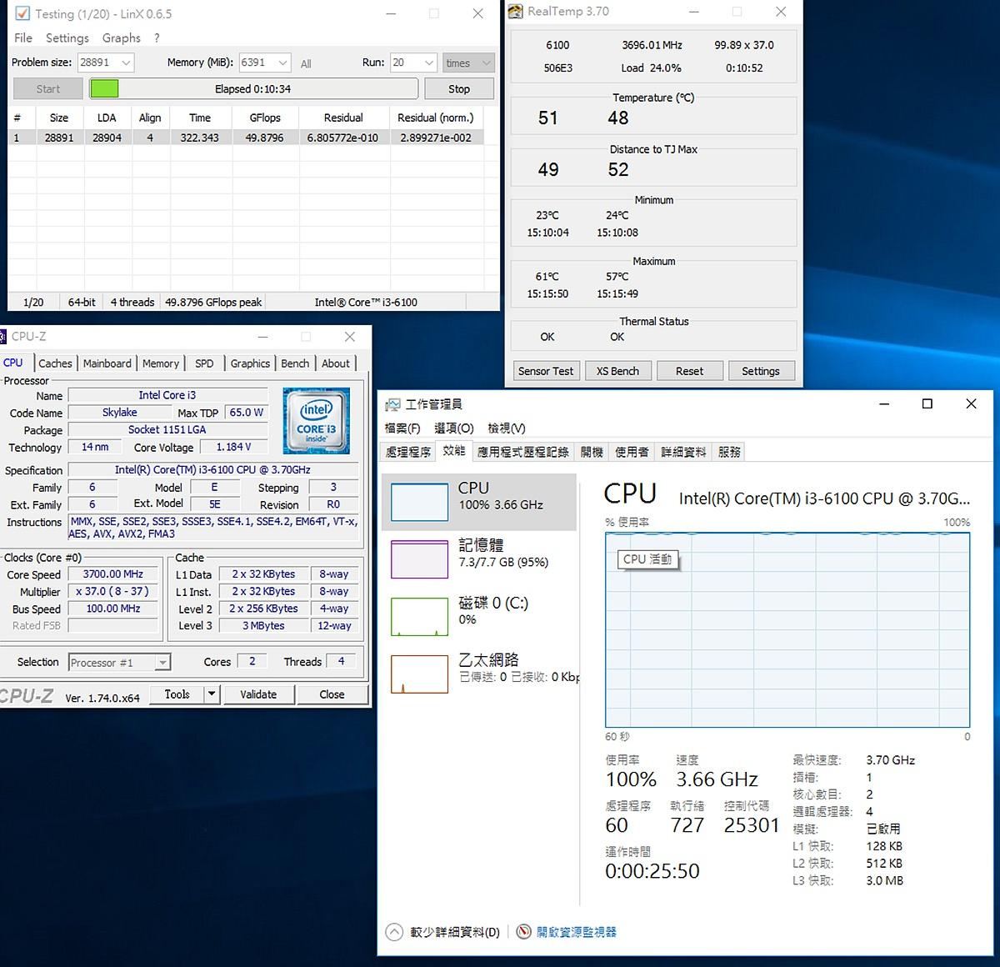
Task: Click the resource monitor icon in Task Manager
Action: pos(523,932)
